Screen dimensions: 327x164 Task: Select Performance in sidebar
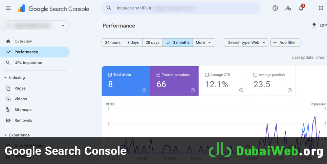[x=34, y=52]
